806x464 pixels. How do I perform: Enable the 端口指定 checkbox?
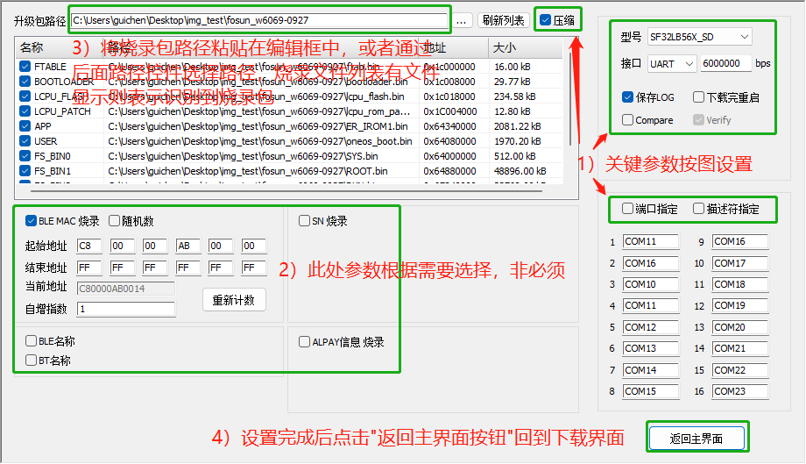coord(628,209)
